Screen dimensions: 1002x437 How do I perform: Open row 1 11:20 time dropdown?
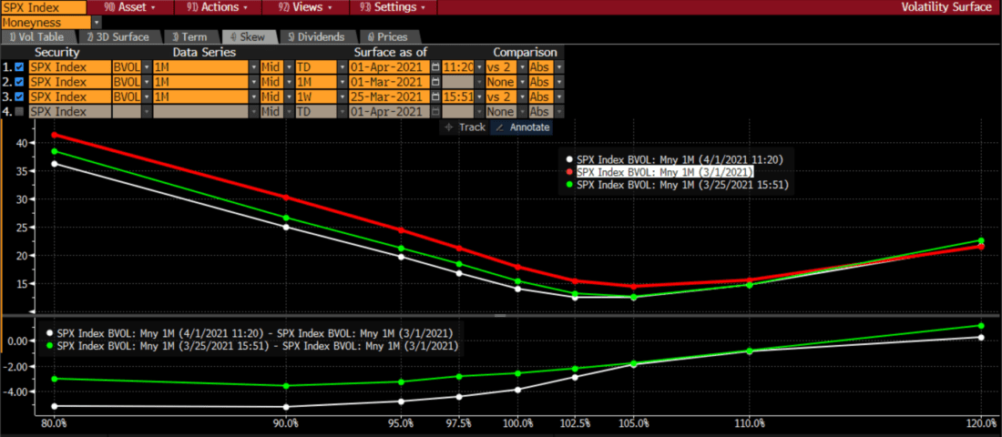(x=478, y=66)
